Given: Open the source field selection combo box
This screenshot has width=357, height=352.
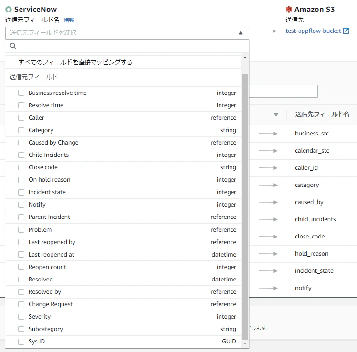Looking at the screenshot, I should 127,33.
